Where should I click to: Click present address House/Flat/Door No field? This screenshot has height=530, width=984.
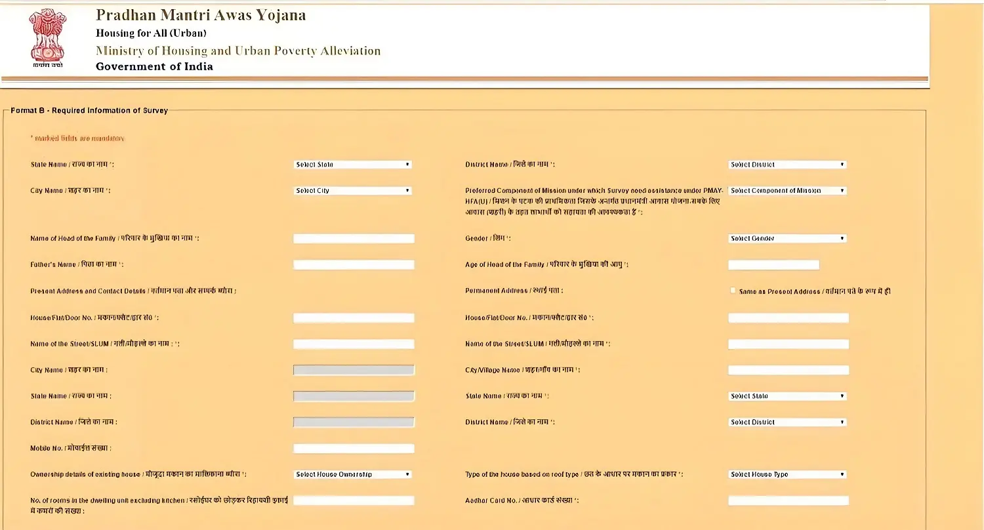353,317
